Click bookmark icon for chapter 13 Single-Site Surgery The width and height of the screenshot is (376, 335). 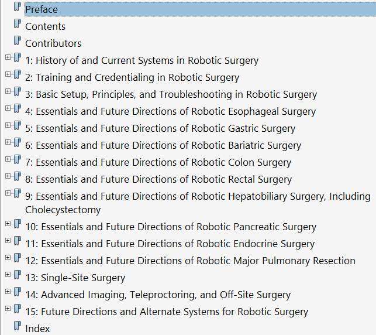[x=17, y=276]
